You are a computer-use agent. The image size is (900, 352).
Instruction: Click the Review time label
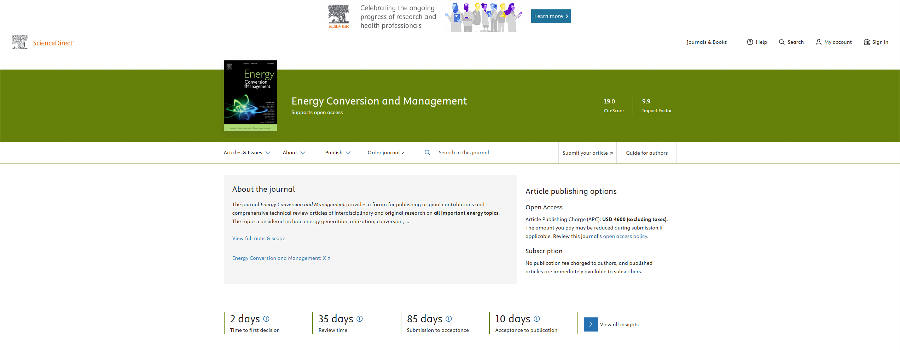point(333,330)
